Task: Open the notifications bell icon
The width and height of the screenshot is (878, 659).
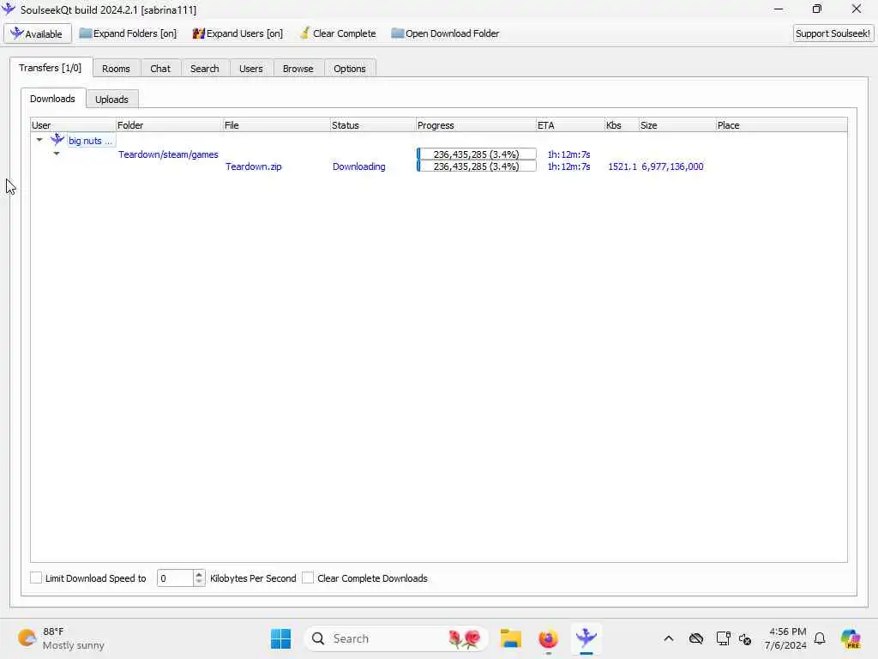Action: click(820, 638)
